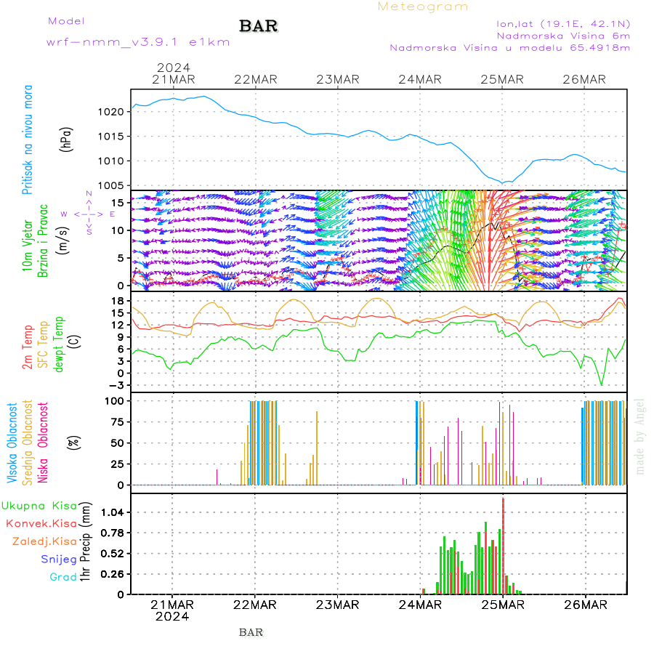The width and height of the screenshot is (654, 654).
Task: Click the "25" cloud cover tick label
Action: tap(118, 464)
